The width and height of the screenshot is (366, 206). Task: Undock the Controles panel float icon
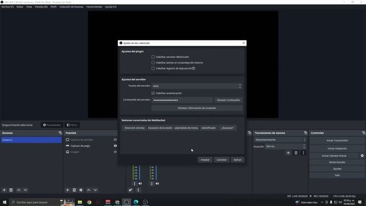point(364,133)
